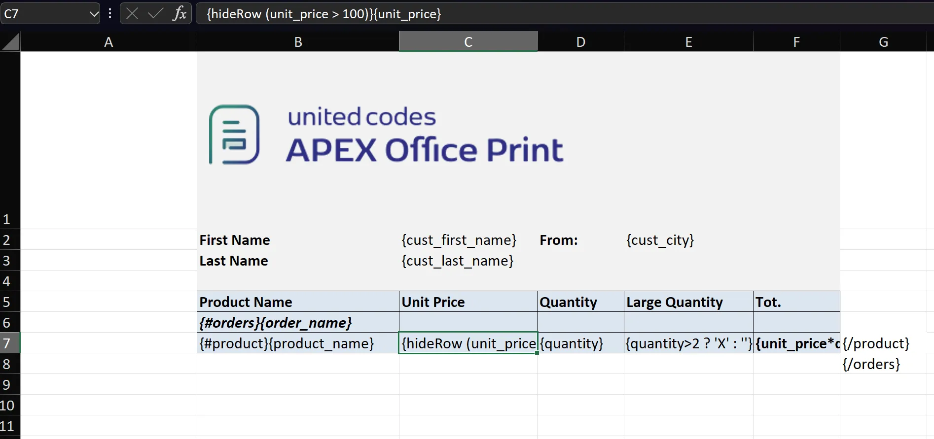Screen dimensions: 934x439
Task: Select column F header
Action: tap(796, 42)
